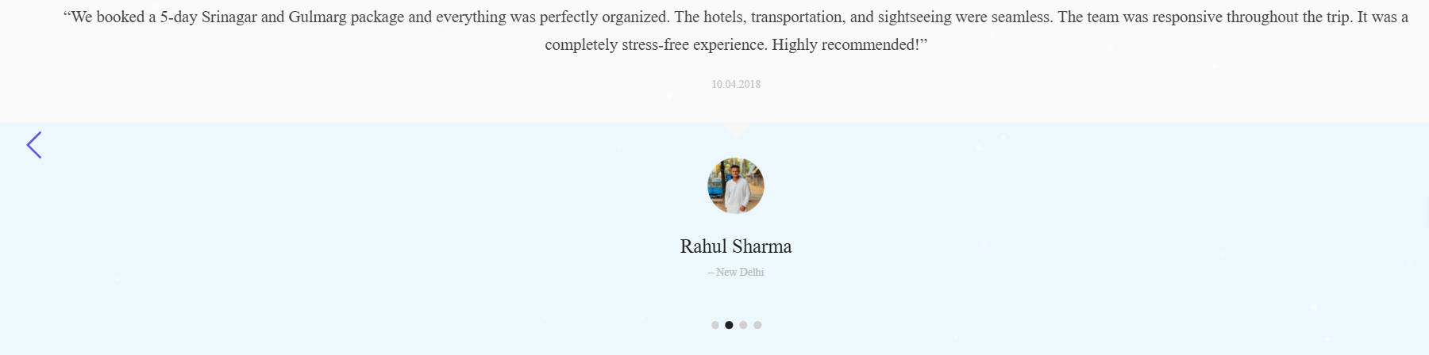
Task: Click the active second pagination dot
Action: tap(729, 325)
